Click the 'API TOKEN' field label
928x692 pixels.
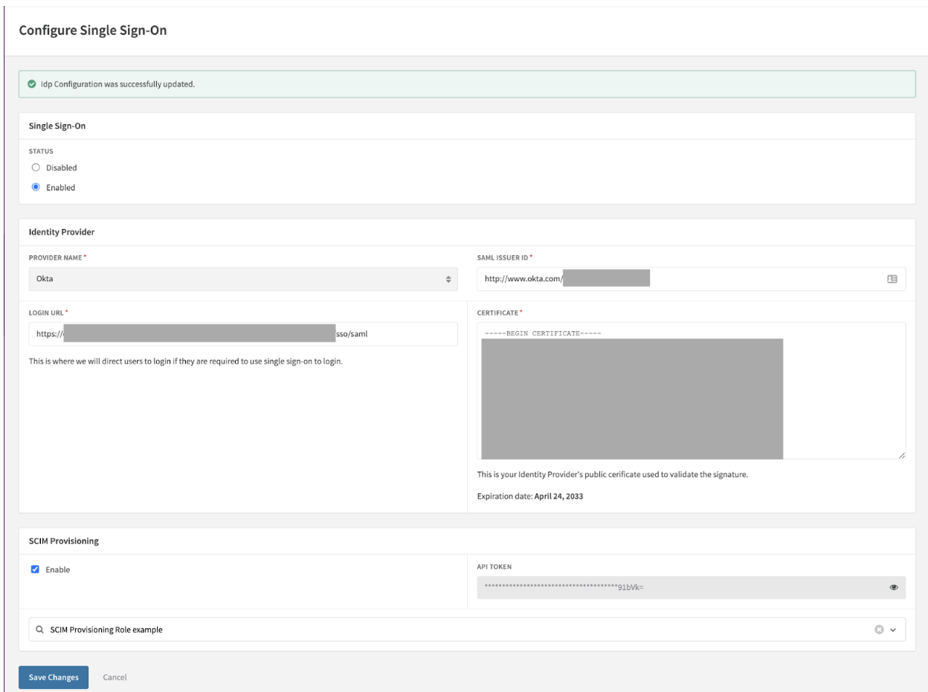click(x=493, y=566)
